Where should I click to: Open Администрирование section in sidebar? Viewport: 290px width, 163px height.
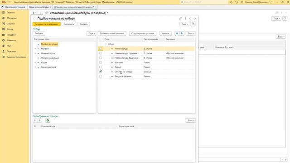16,57
